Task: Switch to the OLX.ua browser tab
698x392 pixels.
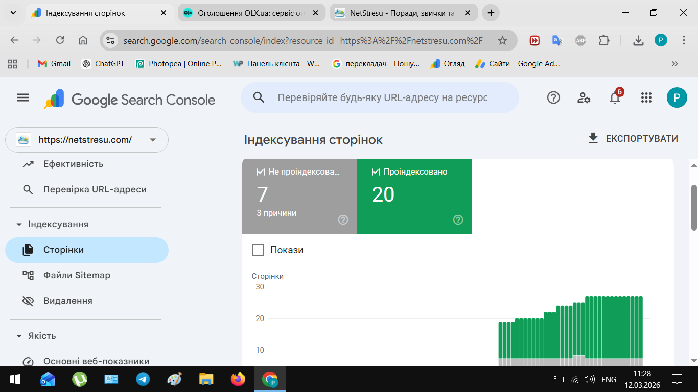Action: 250,13
